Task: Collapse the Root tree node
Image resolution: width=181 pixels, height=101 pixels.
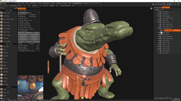Action: (x=155, y=10)
